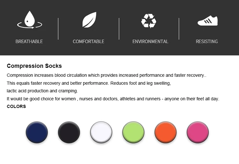Click the sneaker resisting icon
The image size is (239, 164).
[x=207, y=21]
